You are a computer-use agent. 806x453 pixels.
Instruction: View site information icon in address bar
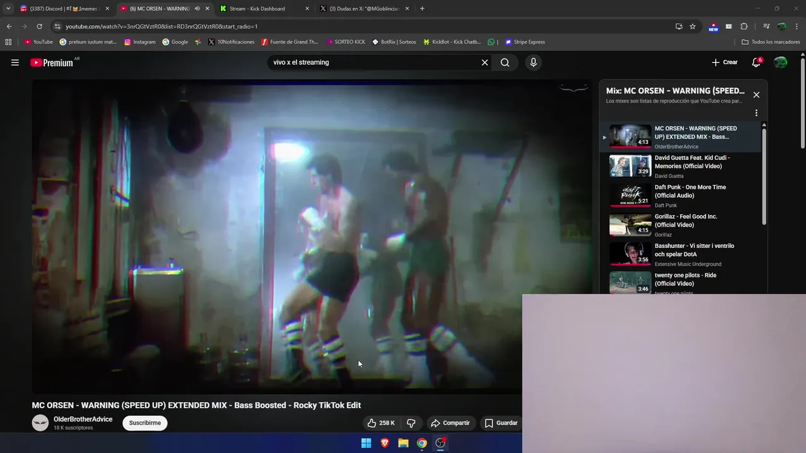tap(58, 26)
